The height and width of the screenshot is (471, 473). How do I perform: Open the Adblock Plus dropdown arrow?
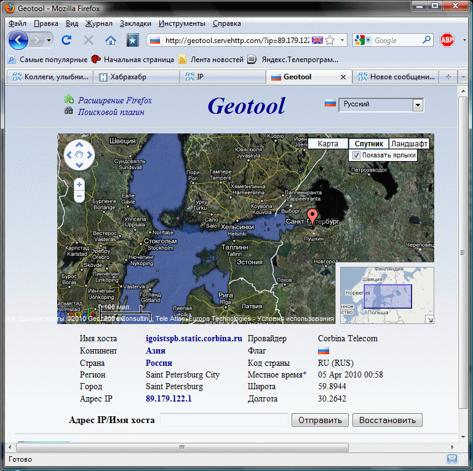click(x=464, y=40)
